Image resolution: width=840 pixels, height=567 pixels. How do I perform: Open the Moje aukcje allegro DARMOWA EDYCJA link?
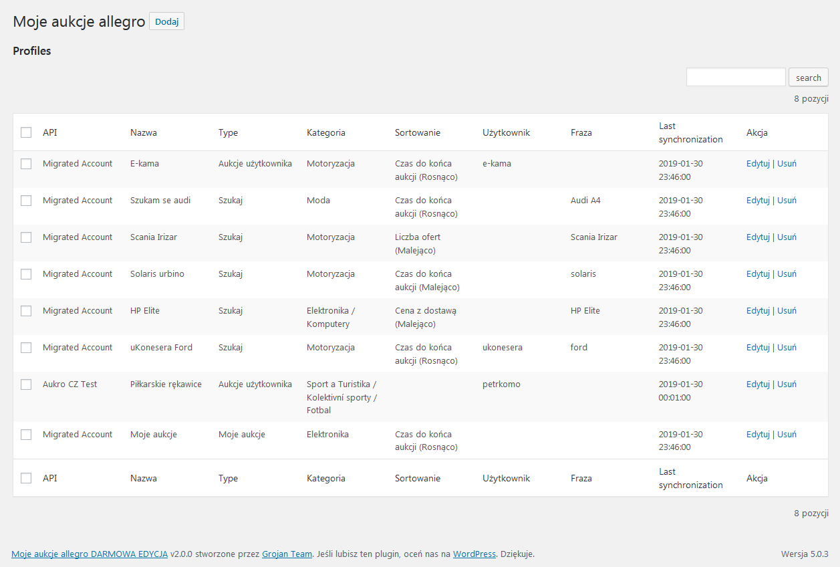click(90, 554)
